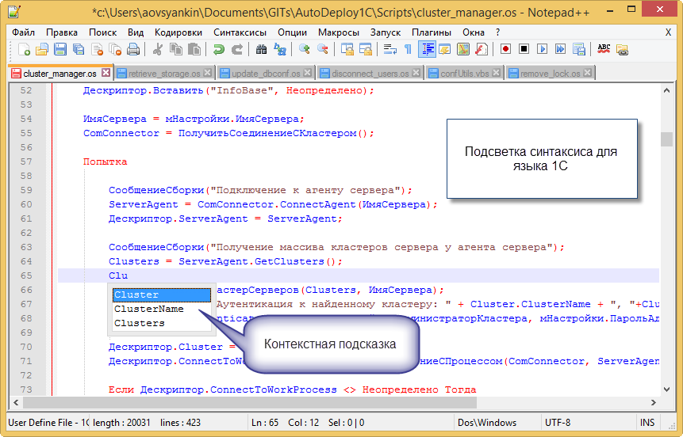The height and width of the screenshot is (437, 683).
Task: Click the Undo toolbar icon
Action: coord(218,49)
